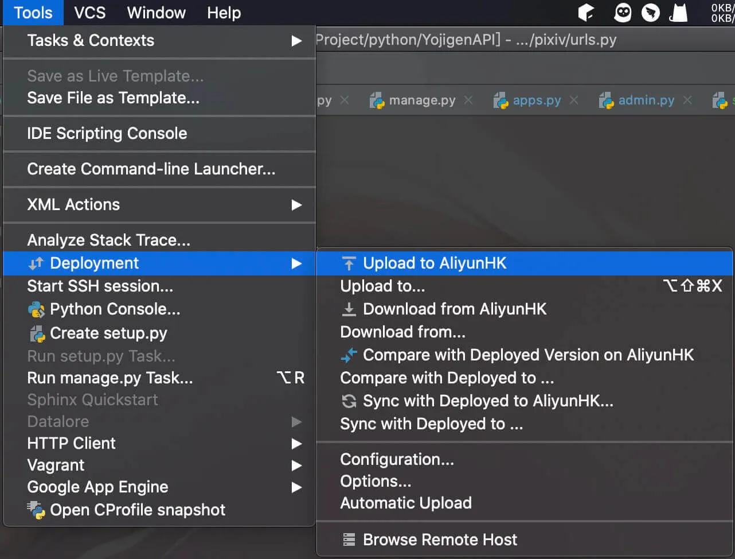Click the Open CProfile snapshot icon
The height and width of the screenshot is (559, 735).
pyautogui.click(x=36, y=510)
